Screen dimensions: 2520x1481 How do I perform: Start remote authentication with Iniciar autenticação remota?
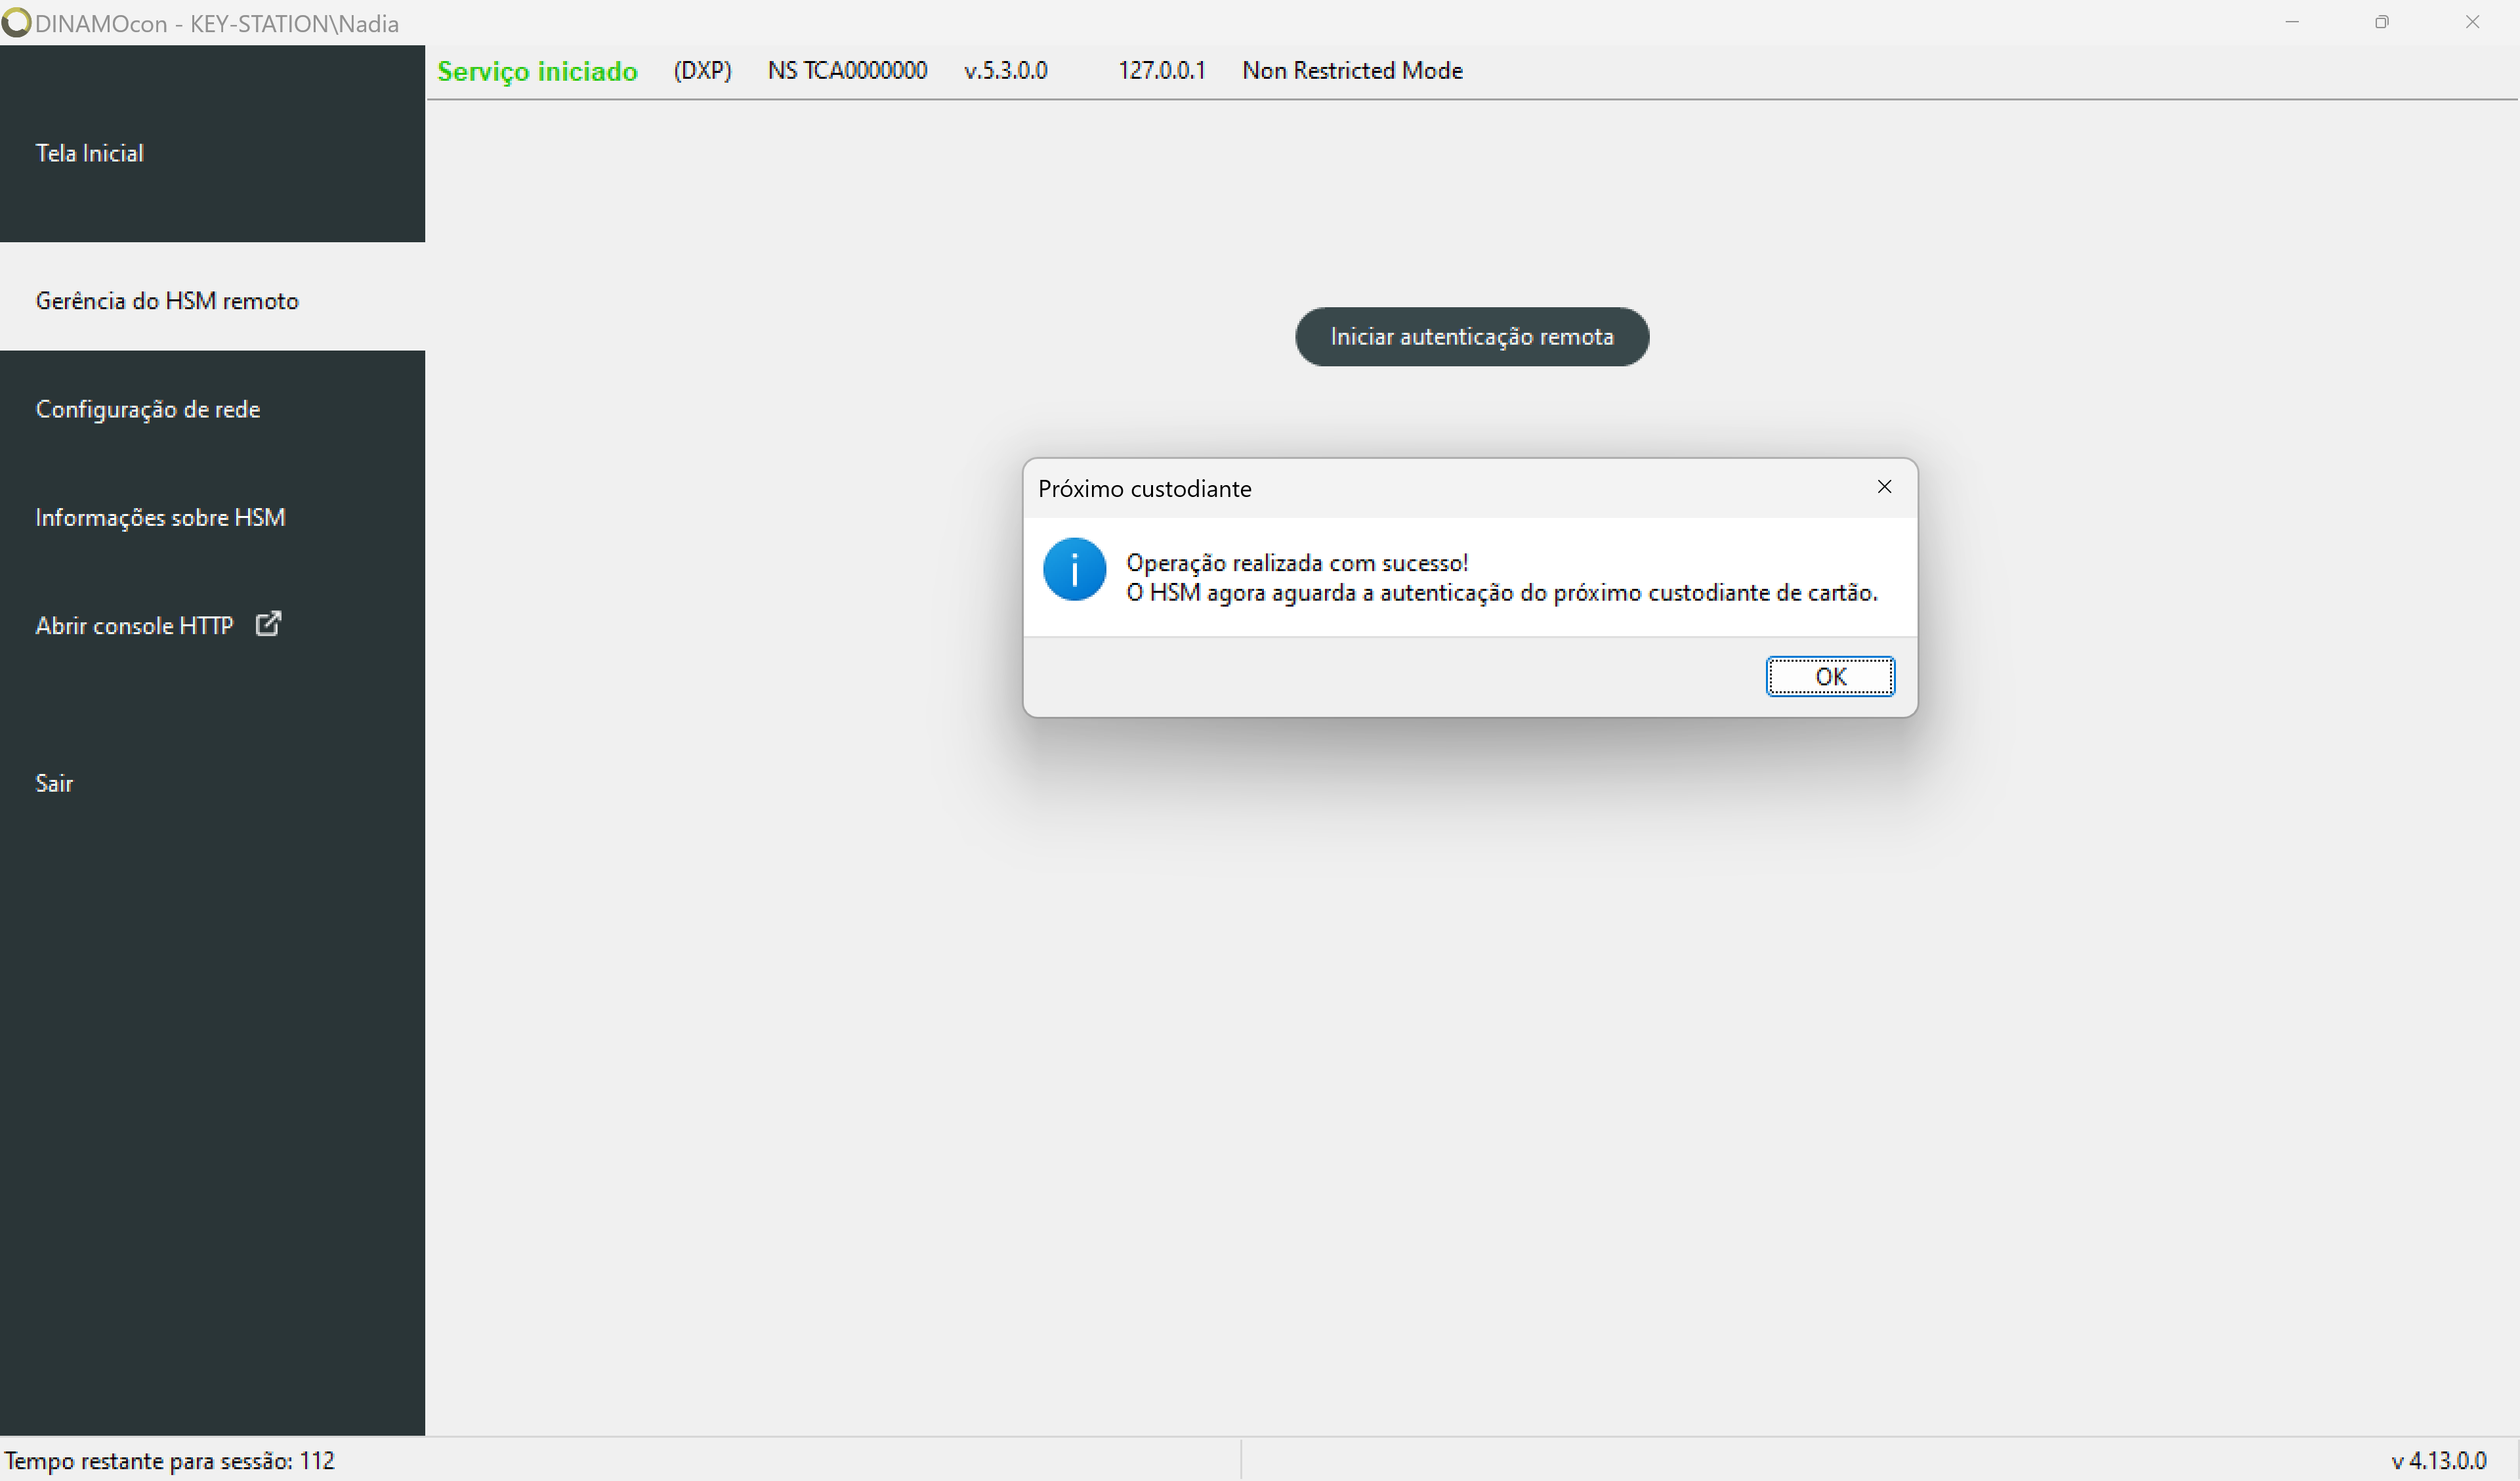(x=1472, y=336)
